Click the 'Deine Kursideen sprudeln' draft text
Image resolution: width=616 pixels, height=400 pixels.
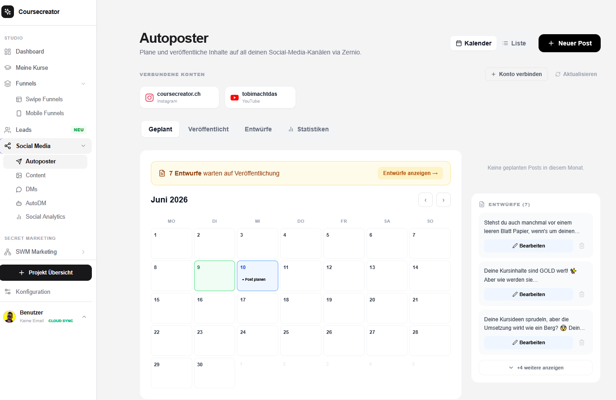coord(534,324)
